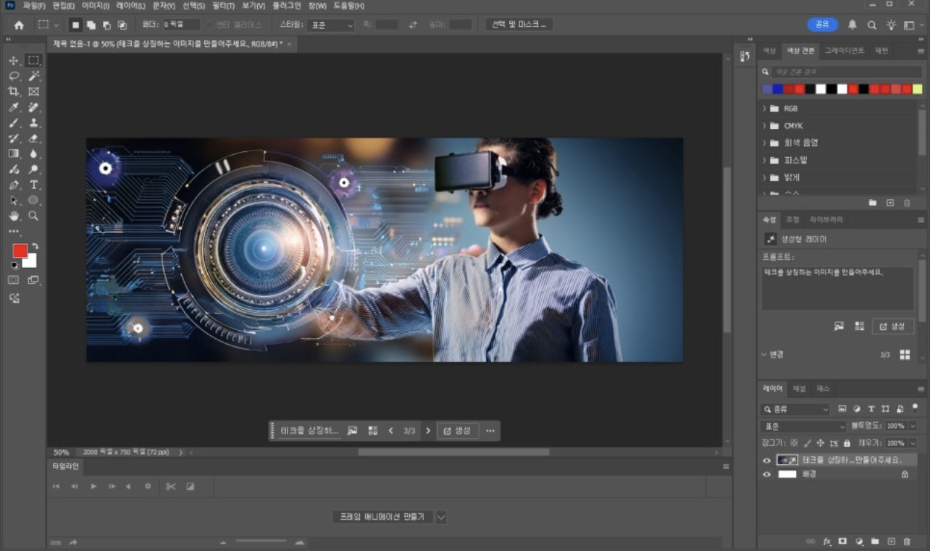The width and height of the screenshot is (930, 551).
Task: Select the Horizontal Type tool
Action: 33,185
